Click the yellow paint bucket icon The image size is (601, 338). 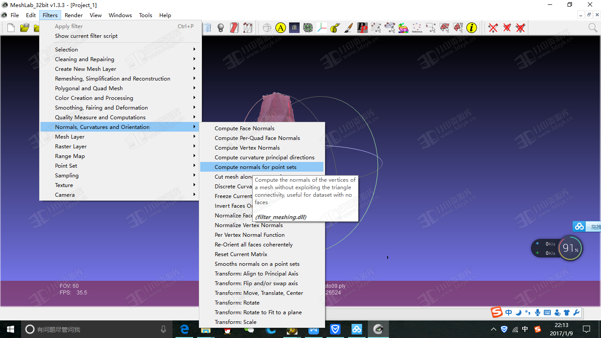335,28
